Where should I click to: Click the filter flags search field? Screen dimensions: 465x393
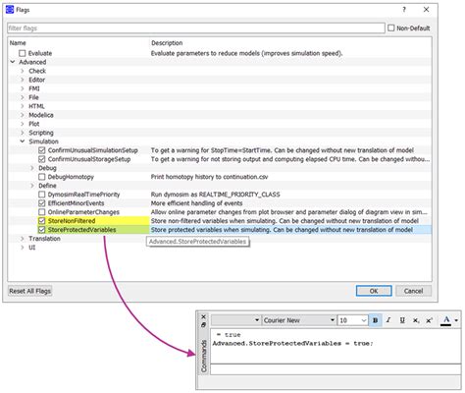pos(196,28)
